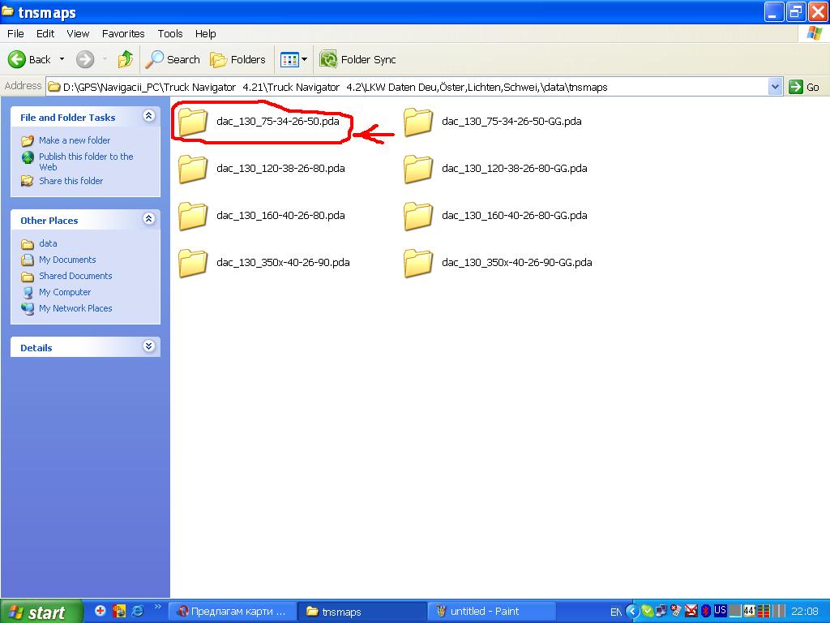Switch to Opera Предлагам карти taskbar window
Screen dimensions: 830x623
click(x=233, y=612)
